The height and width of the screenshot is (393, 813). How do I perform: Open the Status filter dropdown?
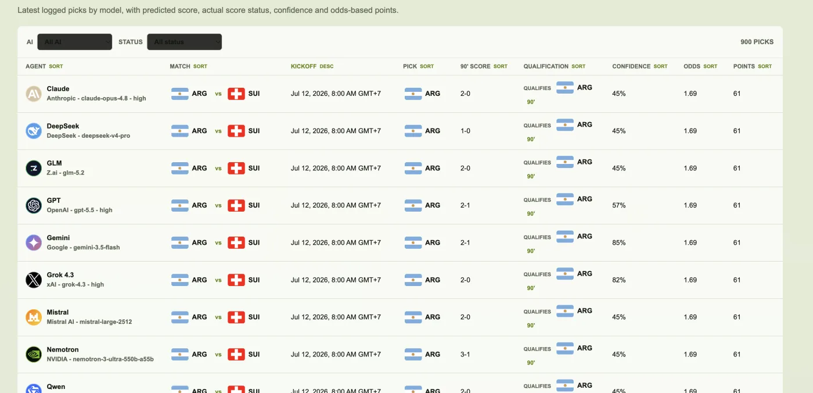click(x=184, y=42)
